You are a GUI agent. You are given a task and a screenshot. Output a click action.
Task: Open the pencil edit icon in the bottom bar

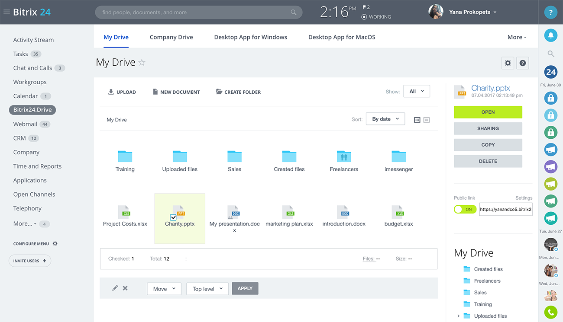coord(115,287)
